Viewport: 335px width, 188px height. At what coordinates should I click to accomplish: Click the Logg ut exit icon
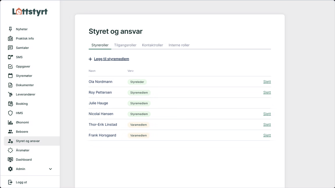tap(10, 182)
